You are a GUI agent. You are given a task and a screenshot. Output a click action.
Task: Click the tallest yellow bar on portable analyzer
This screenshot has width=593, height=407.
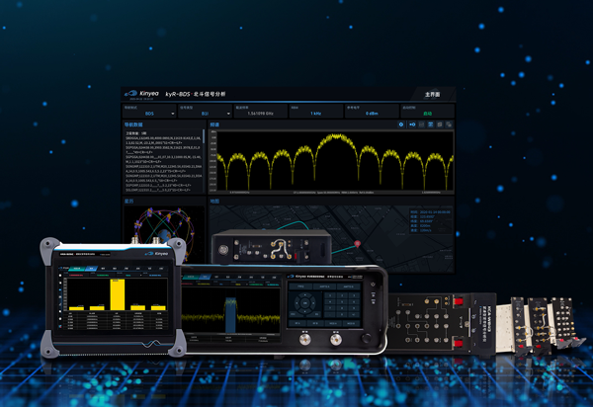pyautogui.click(x=118, y=294)
